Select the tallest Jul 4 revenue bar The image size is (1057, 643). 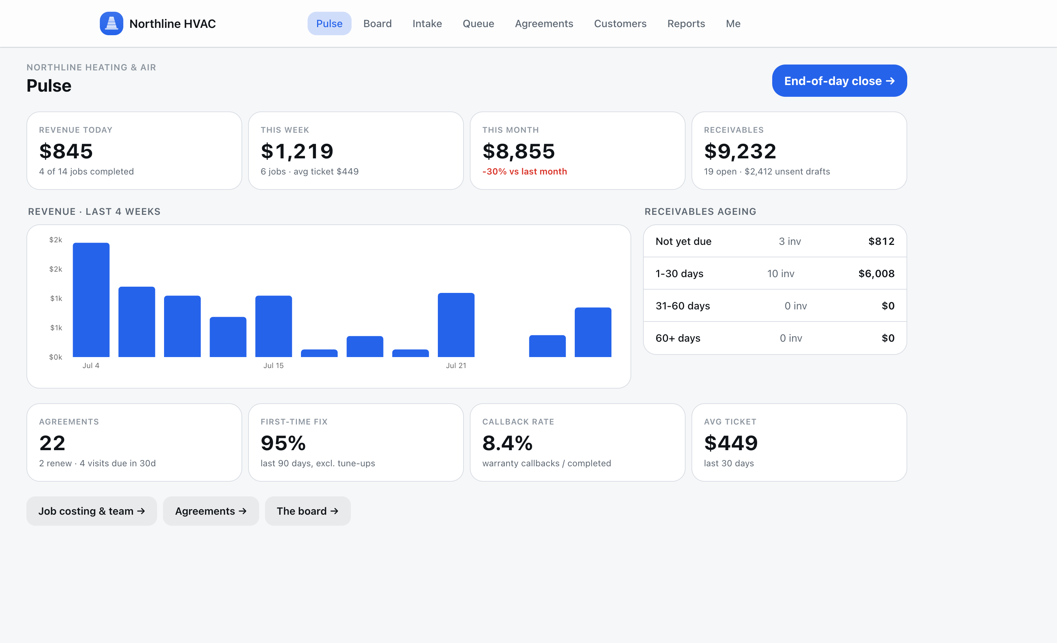click(91, 300)
